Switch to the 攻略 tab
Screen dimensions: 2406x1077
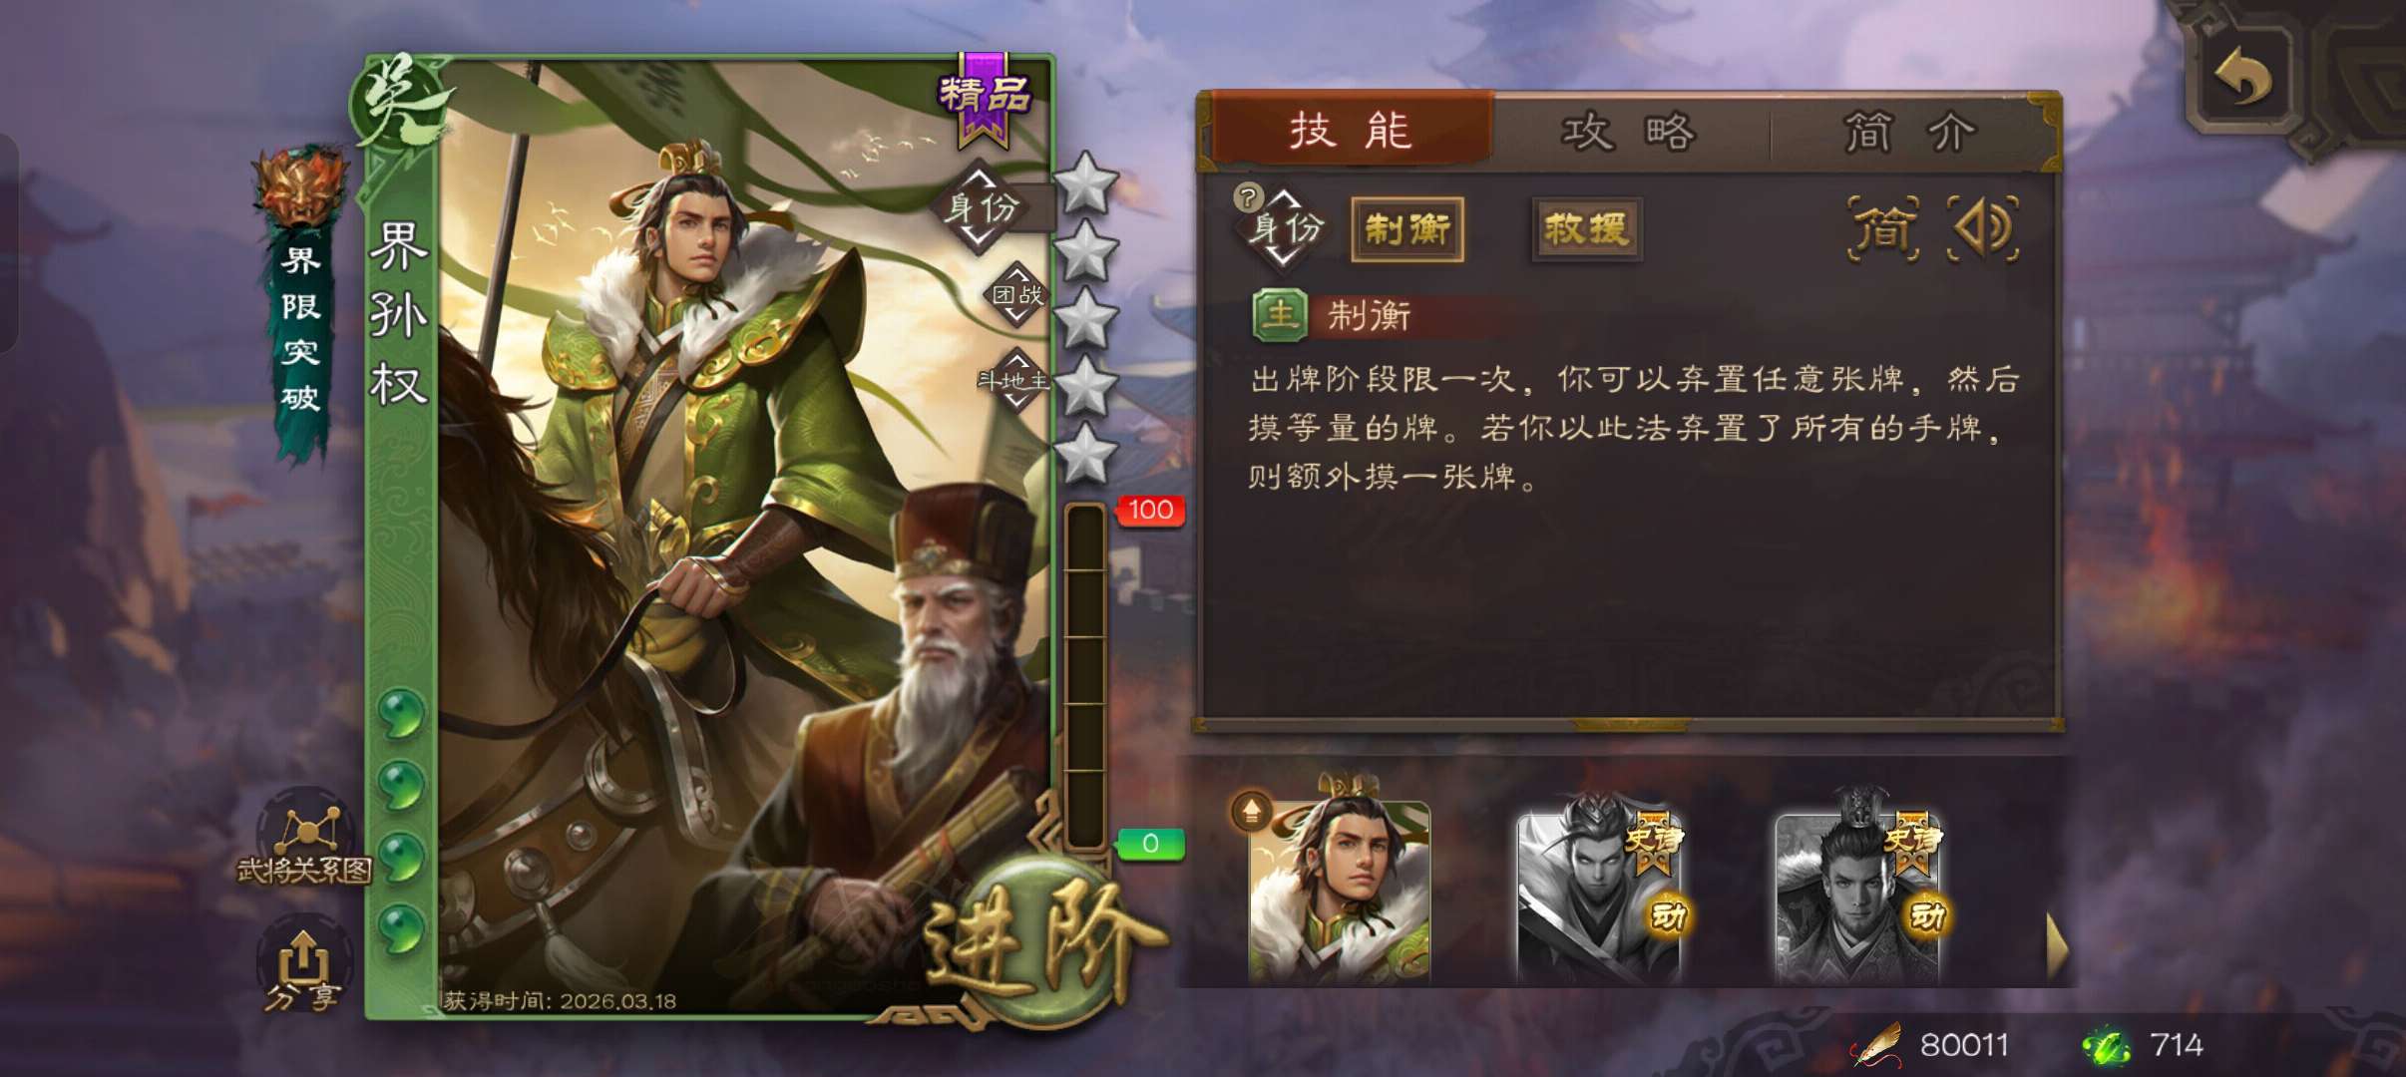pos(1630,131)
